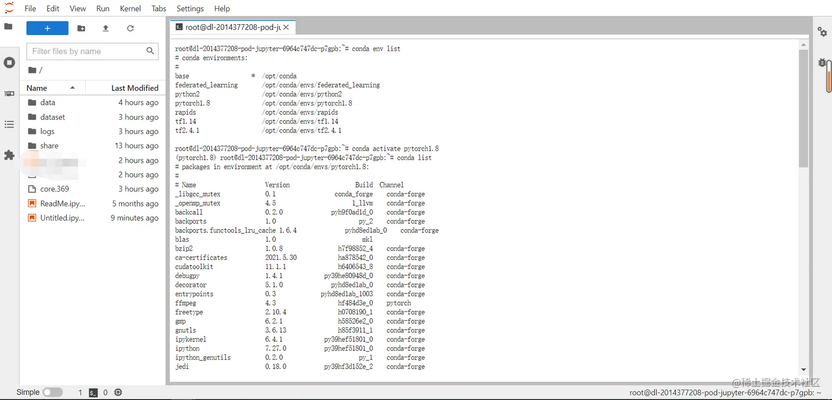The image size is (832, 400).
Task: Select the data folder
Action: point(92,102)
